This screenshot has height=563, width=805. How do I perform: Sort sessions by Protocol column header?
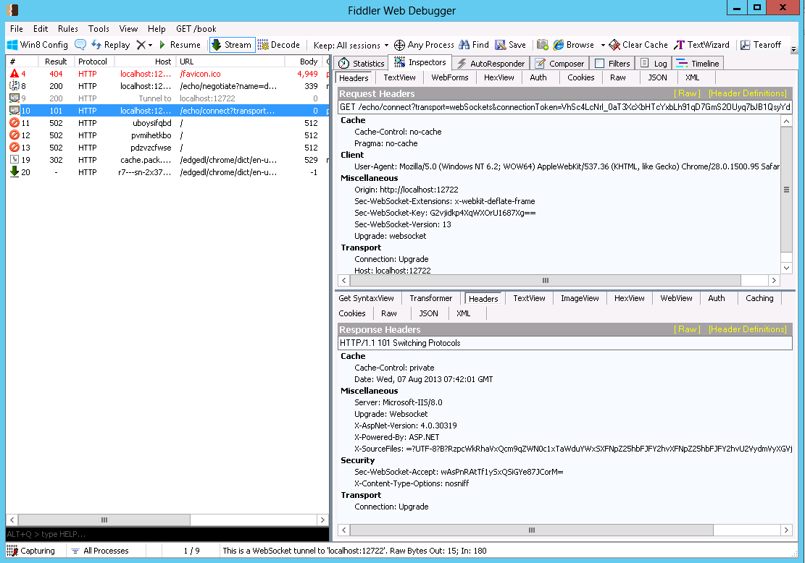coord(93,62)
